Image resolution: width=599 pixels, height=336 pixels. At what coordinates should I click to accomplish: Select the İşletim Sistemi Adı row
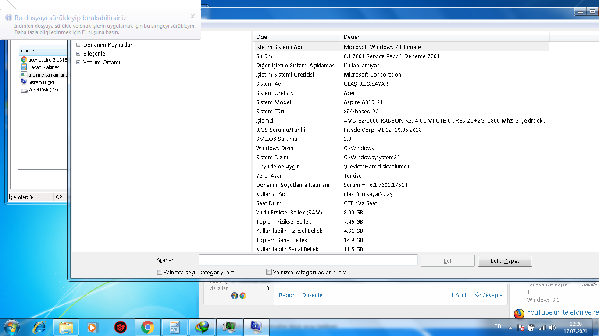tap(401, 47)
